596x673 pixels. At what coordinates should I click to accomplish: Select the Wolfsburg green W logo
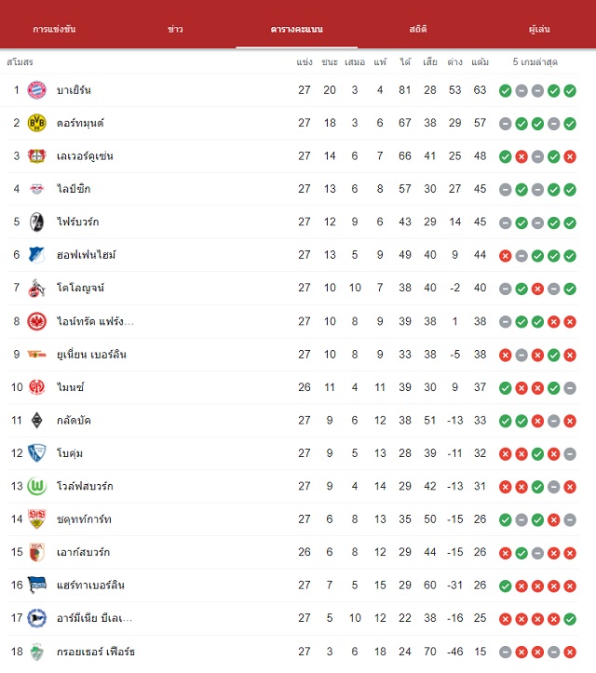click(x=37, y=486)
